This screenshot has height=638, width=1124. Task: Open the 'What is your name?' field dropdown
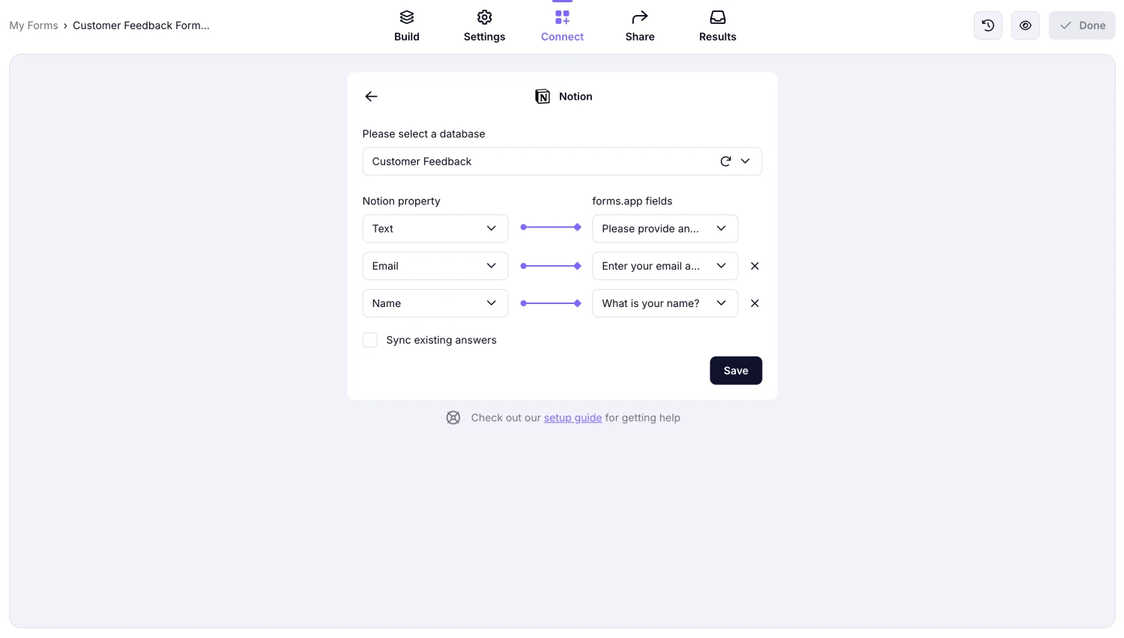click(x=720, y=303)
